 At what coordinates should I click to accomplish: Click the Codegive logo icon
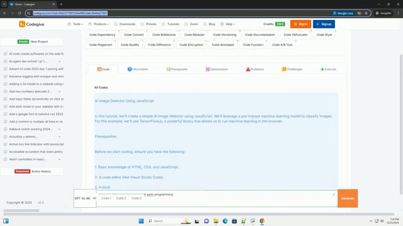coord(22,24)
